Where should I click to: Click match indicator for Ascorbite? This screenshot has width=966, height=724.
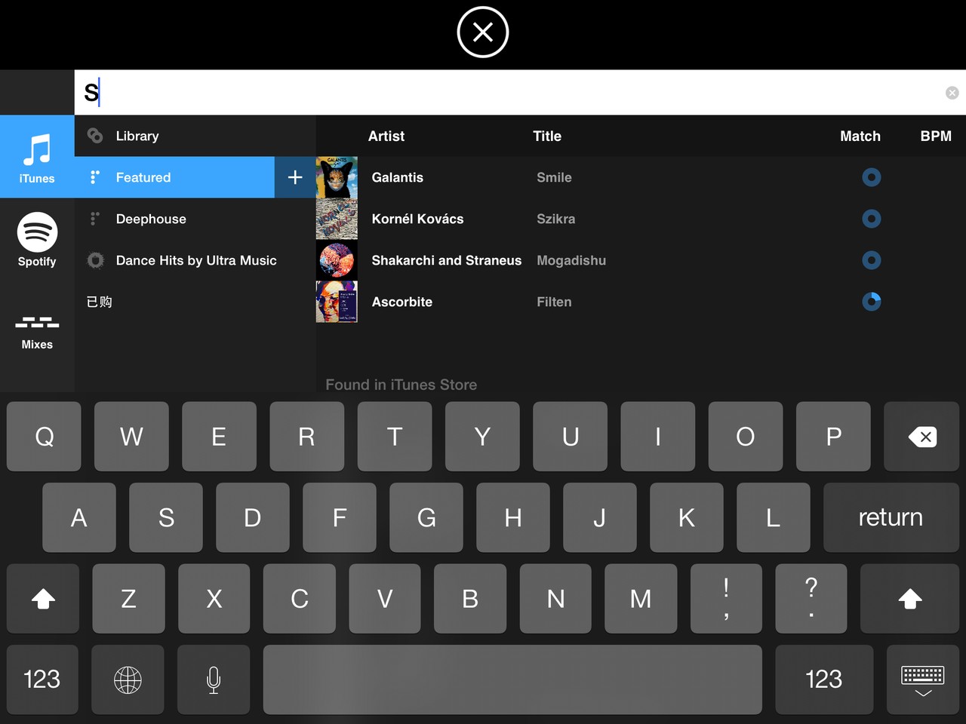pyautogui.click(x=872, y=302)
